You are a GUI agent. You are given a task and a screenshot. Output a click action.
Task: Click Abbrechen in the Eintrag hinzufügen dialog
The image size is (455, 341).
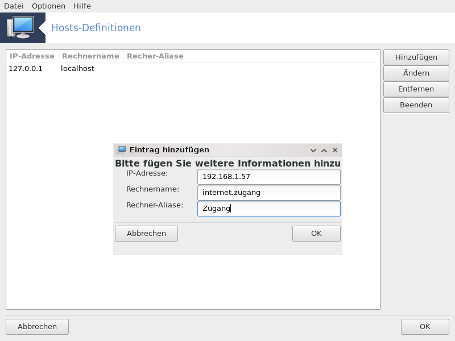(x=146, y=234)
